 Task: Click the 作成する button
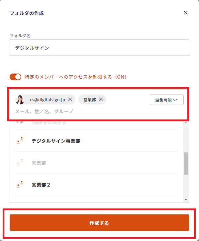point(99,222)
